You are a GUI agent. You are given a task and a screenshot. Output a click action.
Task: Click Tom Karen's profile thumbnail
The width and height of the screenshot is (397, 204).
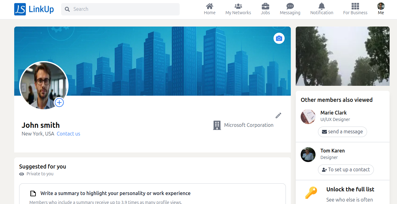pyautogui.click(x=308, y=154)
